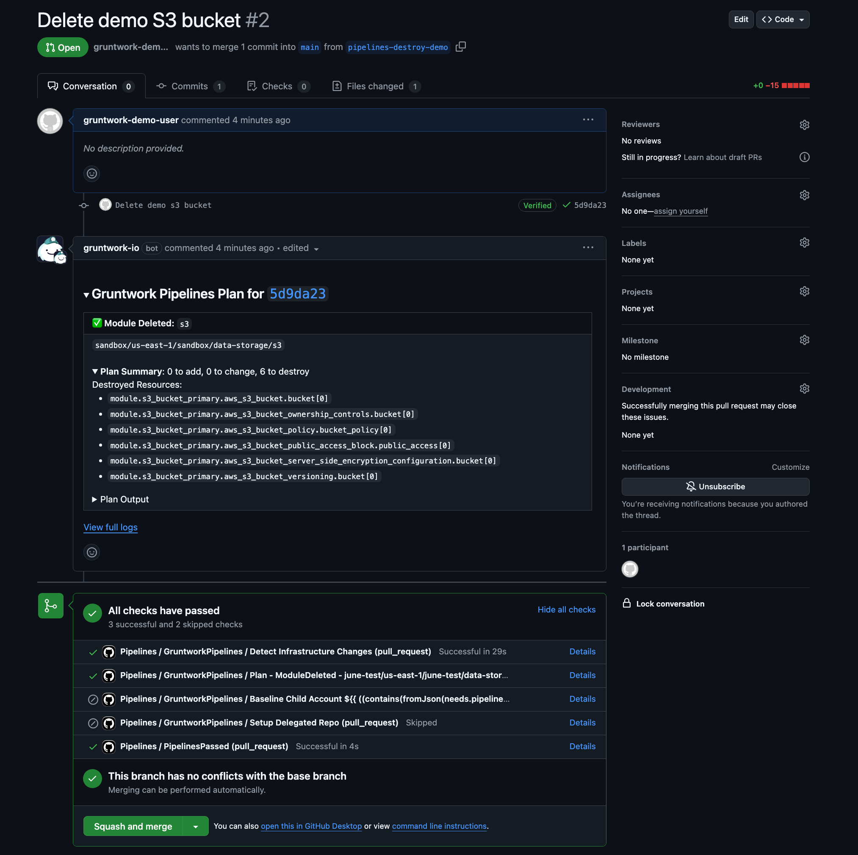858x855 pixels.
Task: Open this in GitHub Desktop link
Action: pyautogui.click(x=311, y=826)
